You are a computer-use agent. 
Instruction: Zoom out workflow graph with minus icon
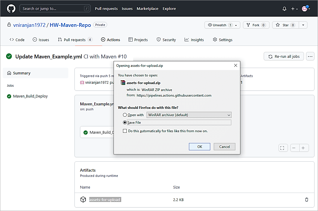tap(294, 148)
